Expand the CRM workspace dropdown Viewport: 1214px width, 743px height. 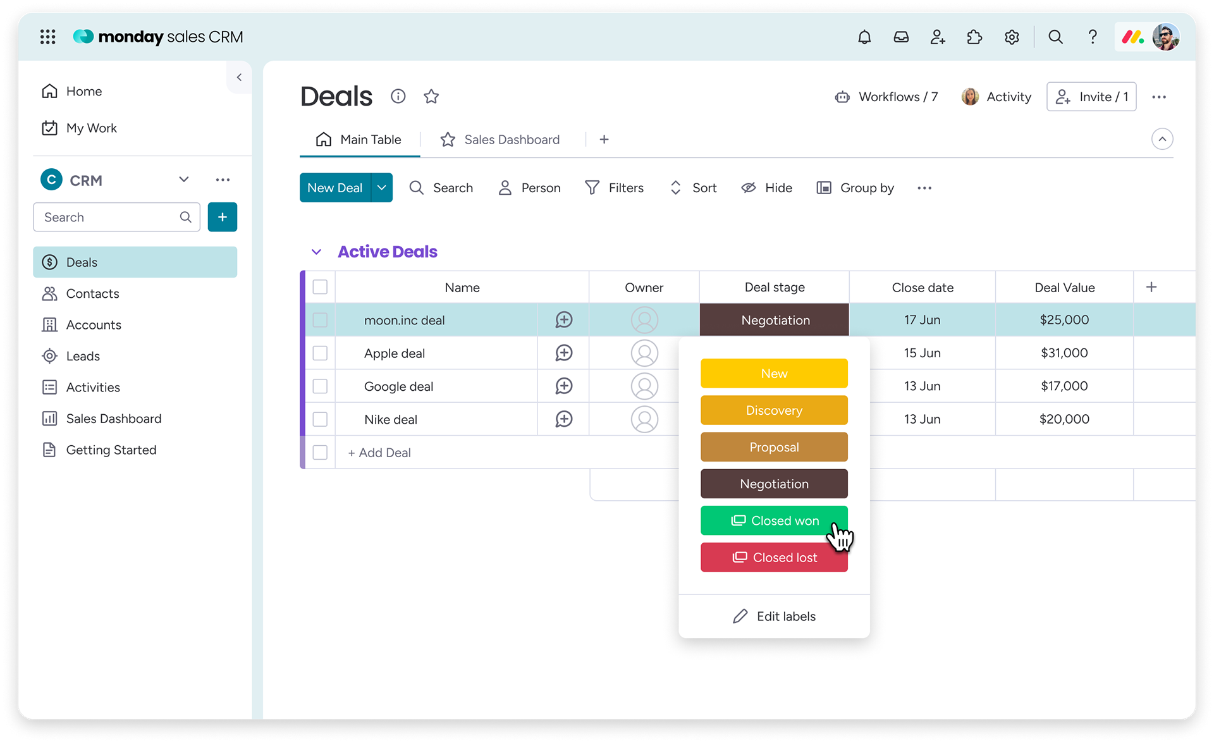click(184, 180)
